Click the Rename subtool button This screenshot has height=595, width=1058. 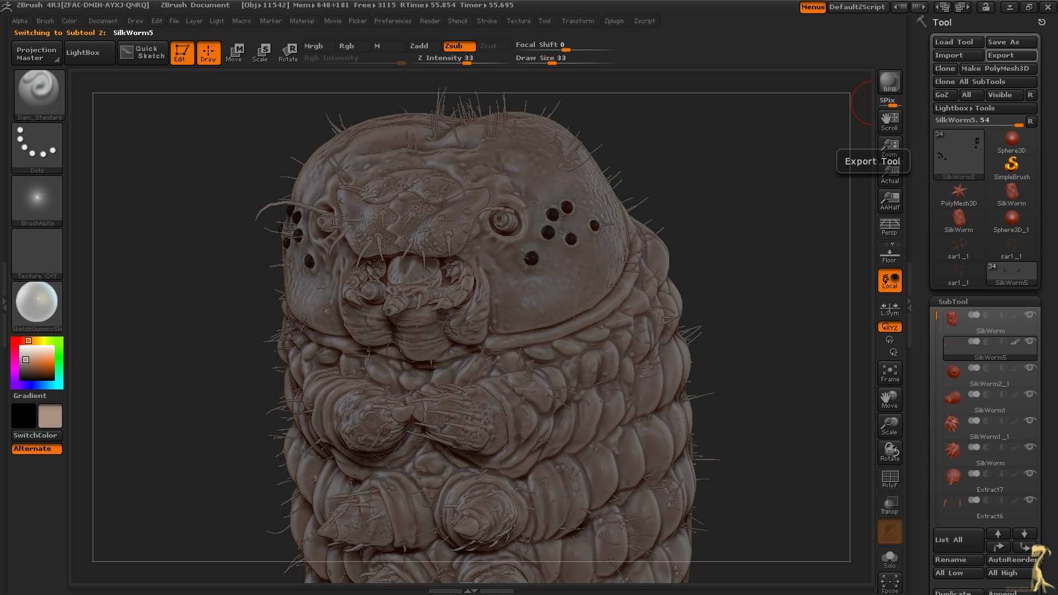958,560
